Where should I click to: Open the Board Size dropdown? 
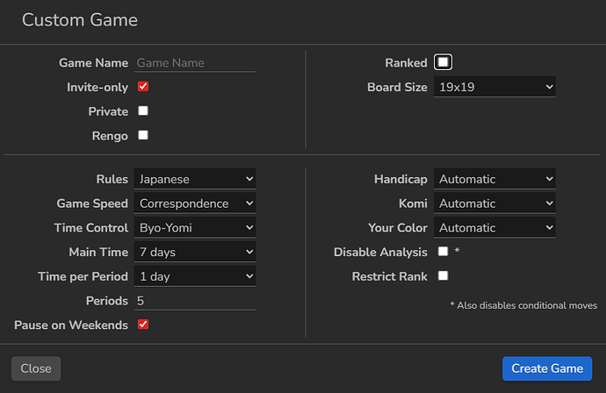(495, 87)
